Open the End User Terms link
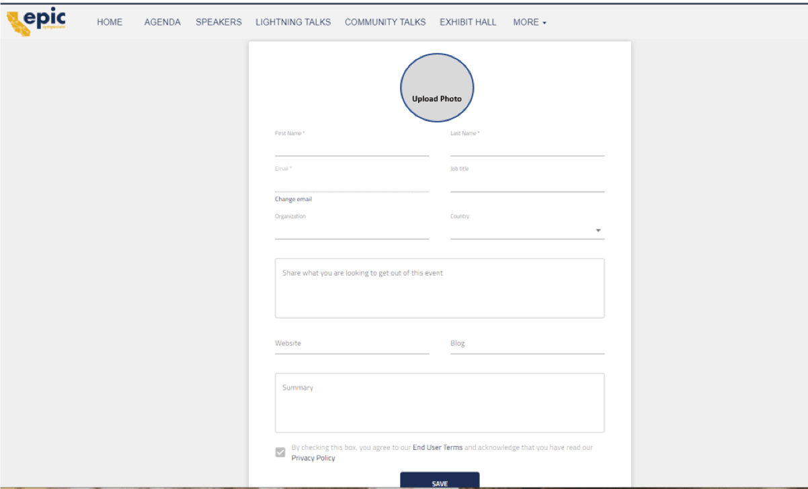Viewport: 808px width, 489px height. click(437, 447)
